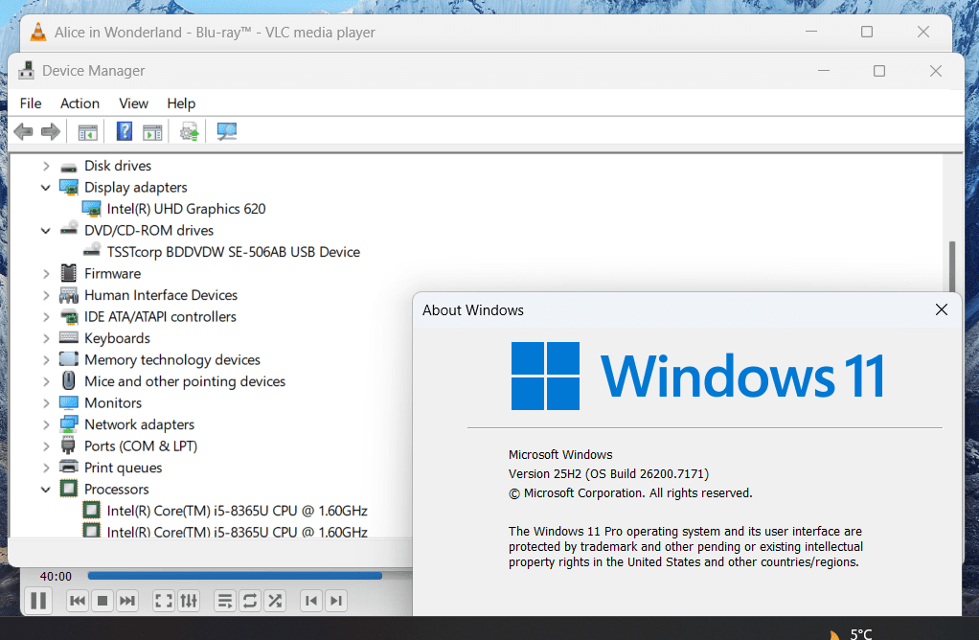
Task: Expand the Disk drives node
Action: coord(46,166)
